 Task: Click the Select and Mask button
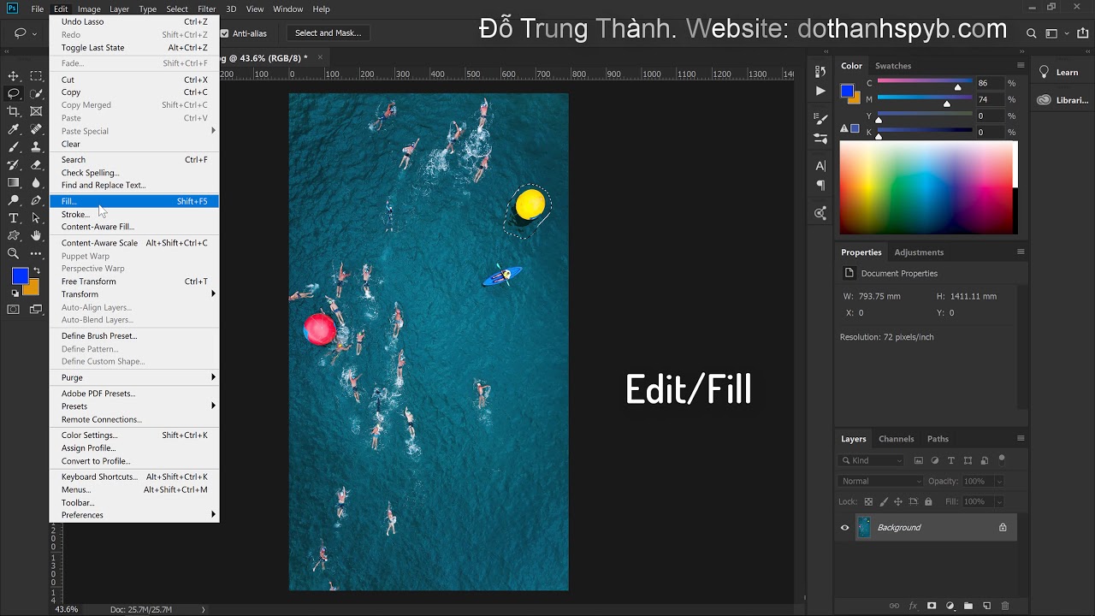click(328, 33)
